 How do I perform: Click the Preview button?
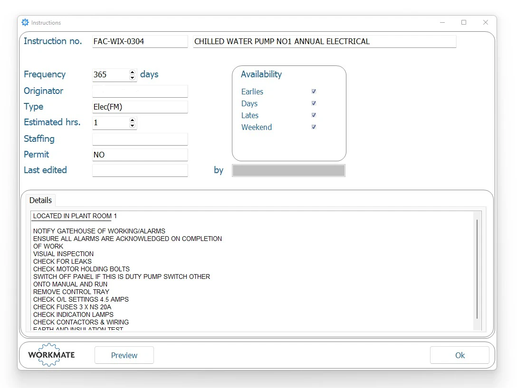124,355
